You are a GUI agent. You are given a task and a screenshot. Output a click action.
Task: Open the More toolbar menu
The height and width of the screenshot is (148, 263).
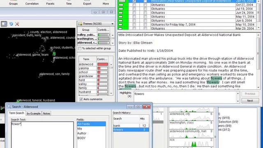coord(106,3)
